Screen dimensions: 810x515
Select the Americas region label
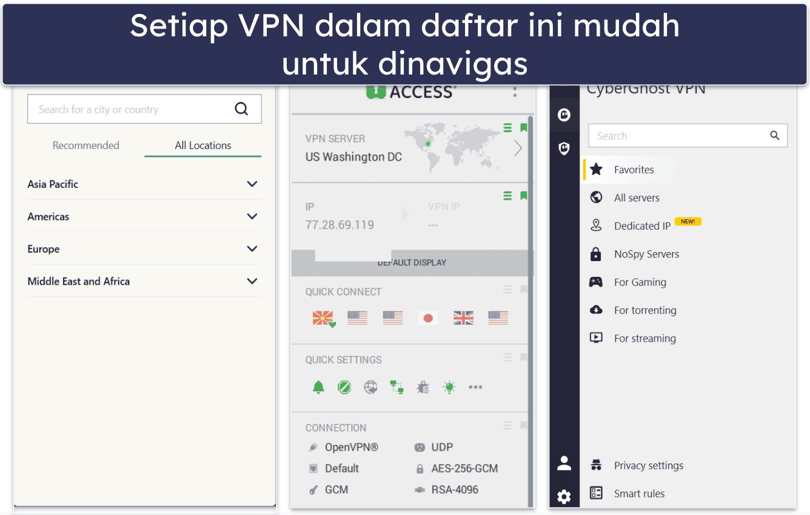(49, 216)
